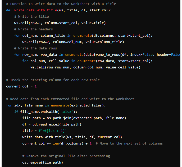The width and height of the screenshot is (182, 167).
Task: Click the os.remove(file_path) line
Action: (x=43, y=162)
